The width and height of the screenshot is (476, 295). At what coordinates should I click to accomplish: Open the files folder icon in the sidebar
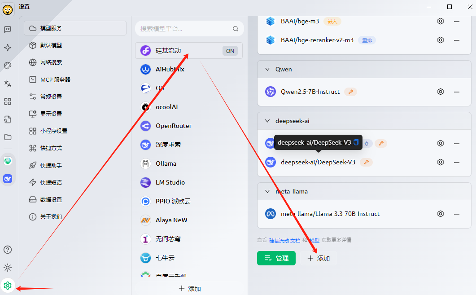click(x=8, y=137)
